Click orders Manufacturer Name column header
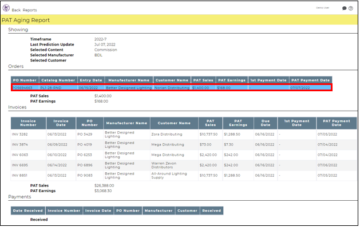Screen dimensions: 360x227 [129, 80]
